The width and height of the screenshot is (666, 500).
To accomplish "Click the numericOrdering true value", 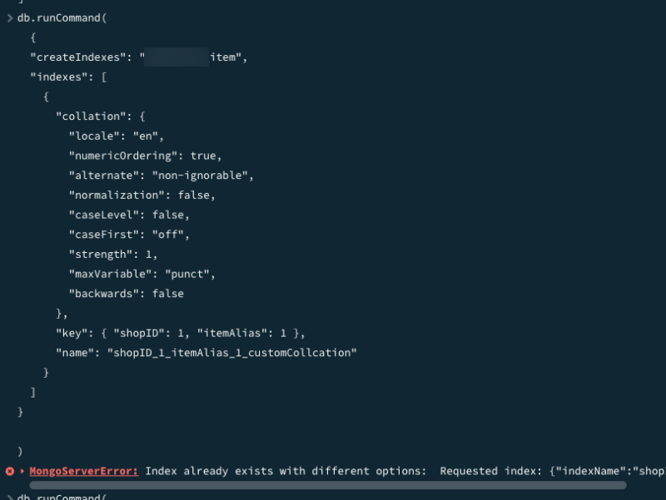I will point(205,156).
